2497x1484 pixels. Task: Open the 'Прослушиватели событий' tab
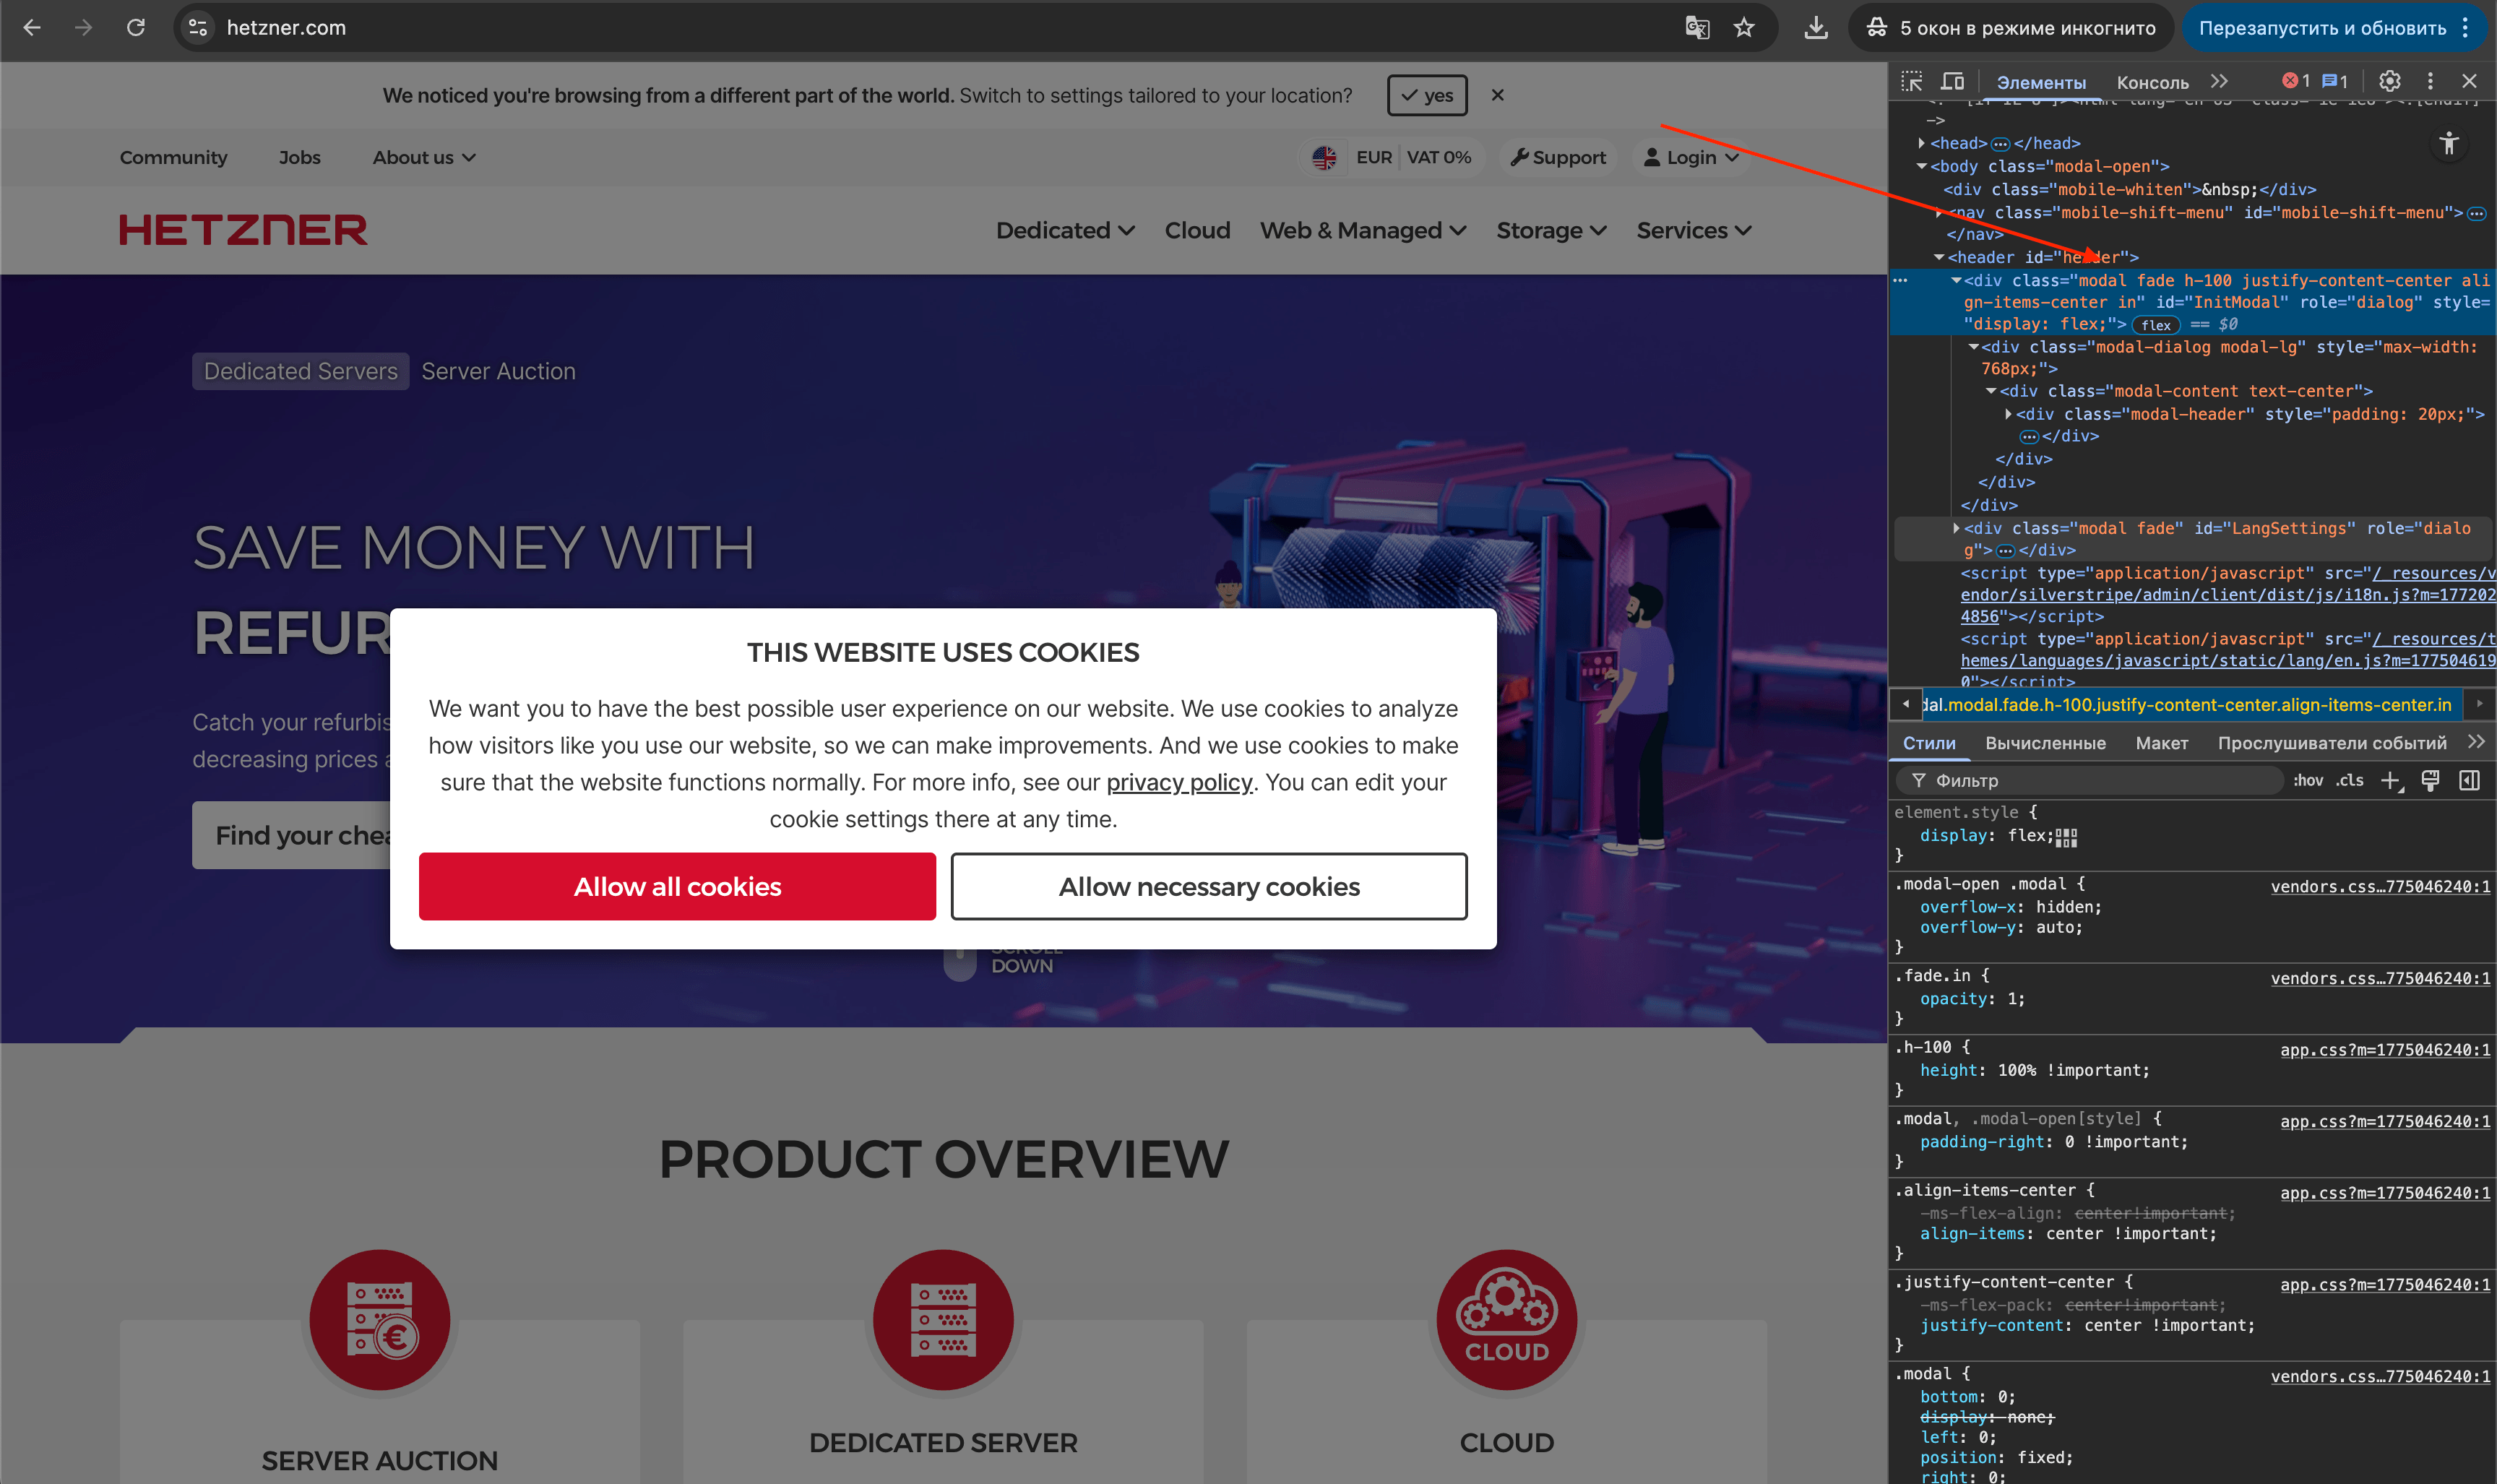[2331, 743]
